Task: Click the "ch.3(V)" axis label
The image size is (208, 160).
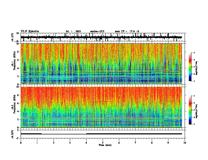Action: tap(13, 134)
